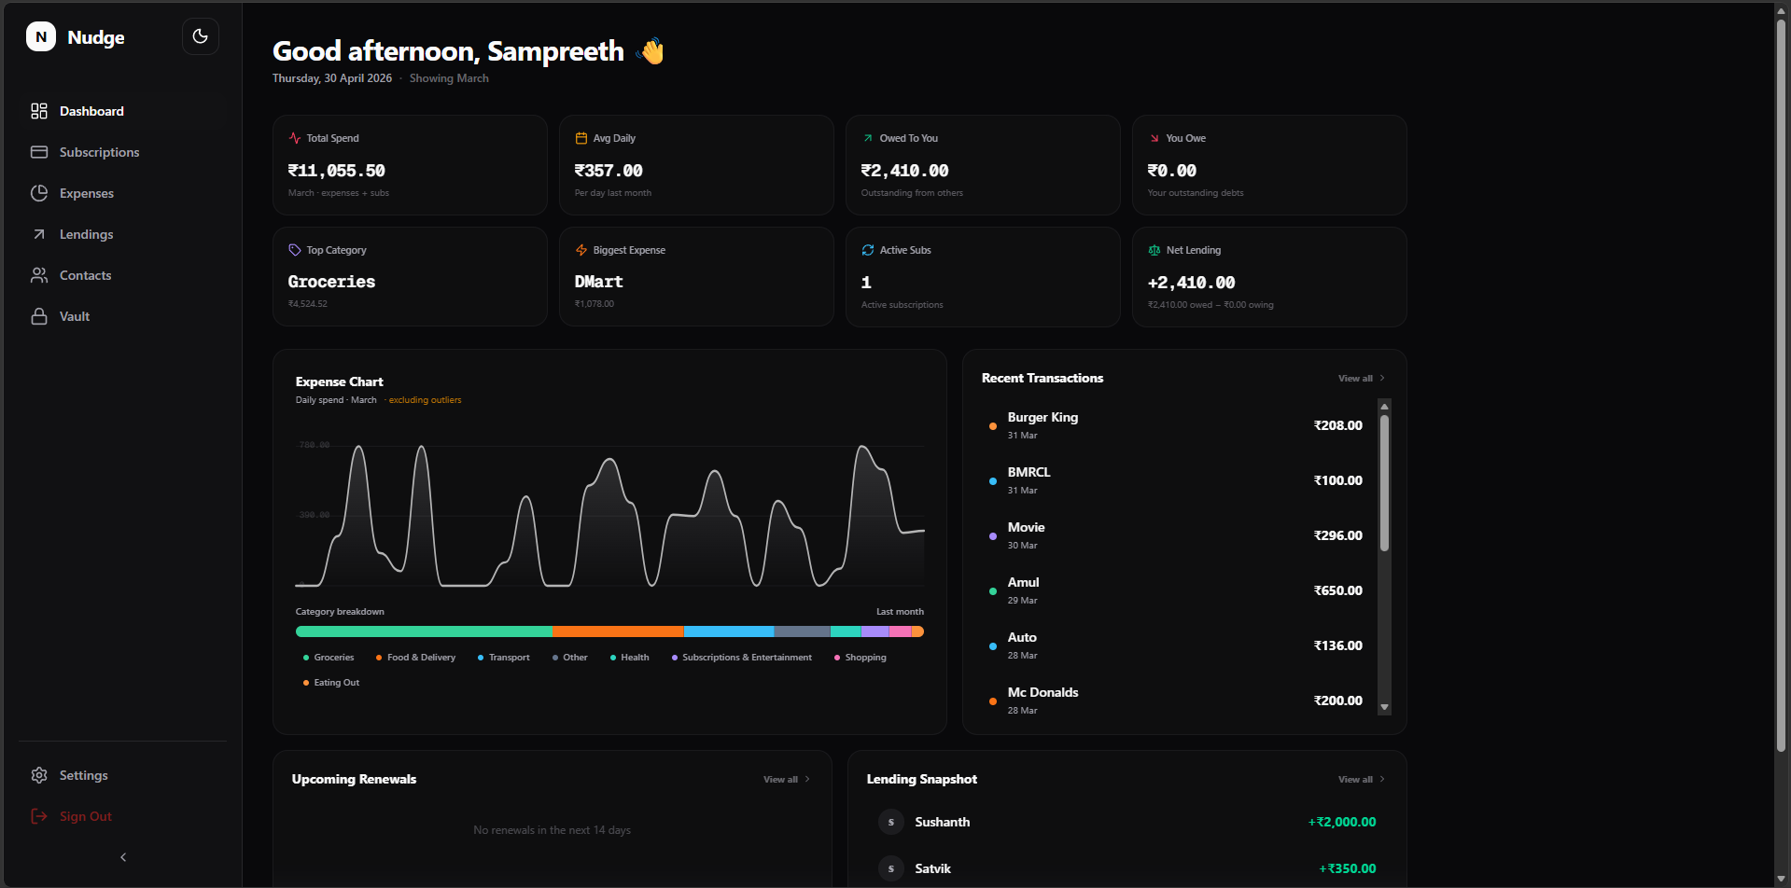
Task: Toggle dark mode with the moon icon
Action: coord(200,36)
